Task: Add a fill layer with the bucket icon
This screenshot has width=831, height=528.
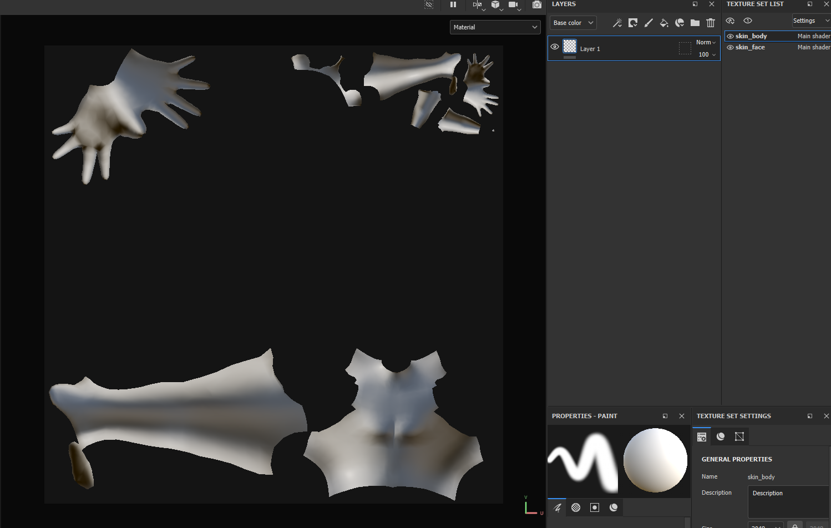Action: point(663,23)
